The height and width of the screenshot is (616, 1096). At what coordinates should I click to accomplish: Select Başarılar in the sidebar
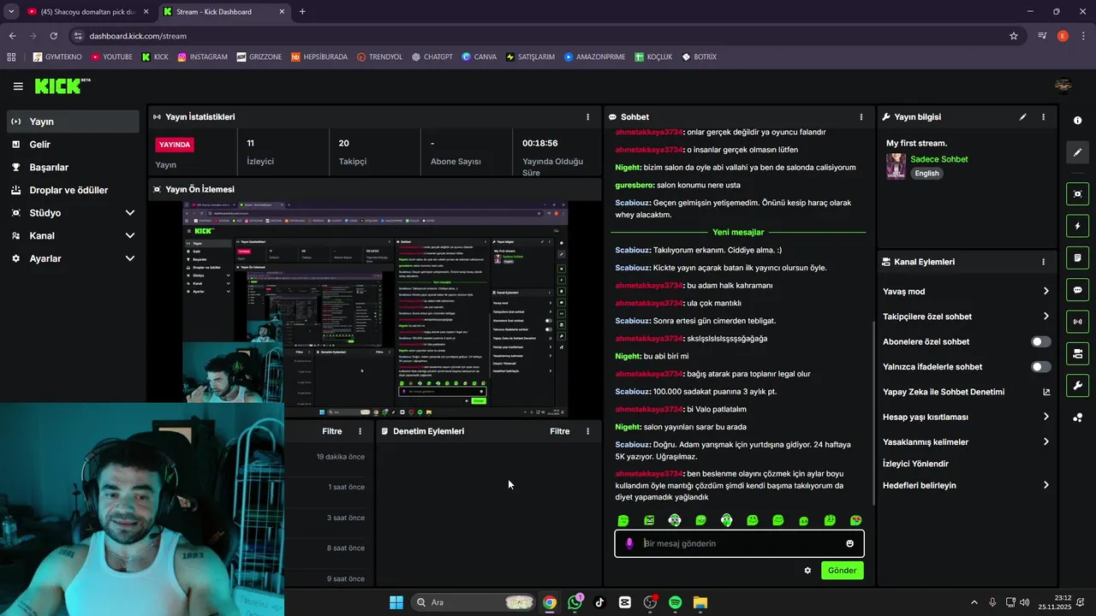(74, 168)
